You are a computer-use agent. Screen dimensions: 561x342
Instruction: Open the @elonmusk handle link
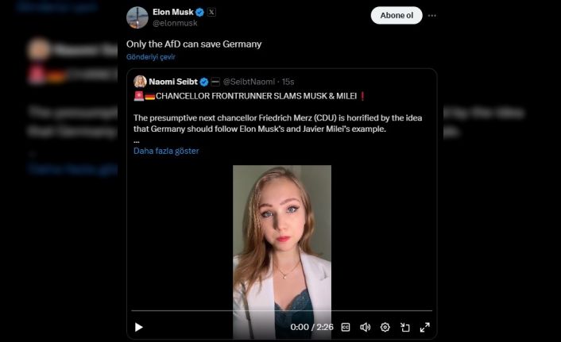point(175,23)
